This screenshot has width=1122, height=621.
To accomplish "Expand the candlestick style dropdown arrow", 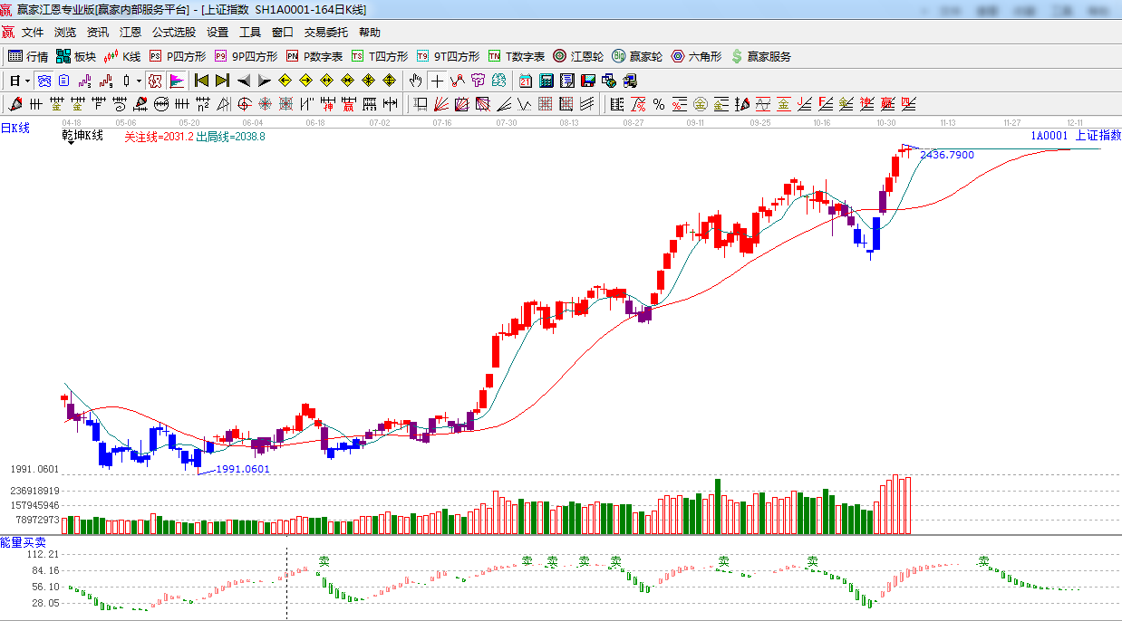I will click(138, 81).
